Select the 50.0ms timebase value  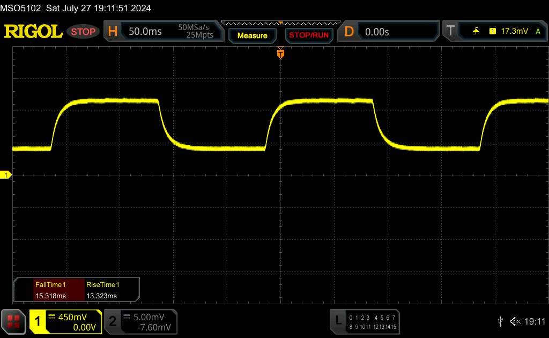pos(145,32)
